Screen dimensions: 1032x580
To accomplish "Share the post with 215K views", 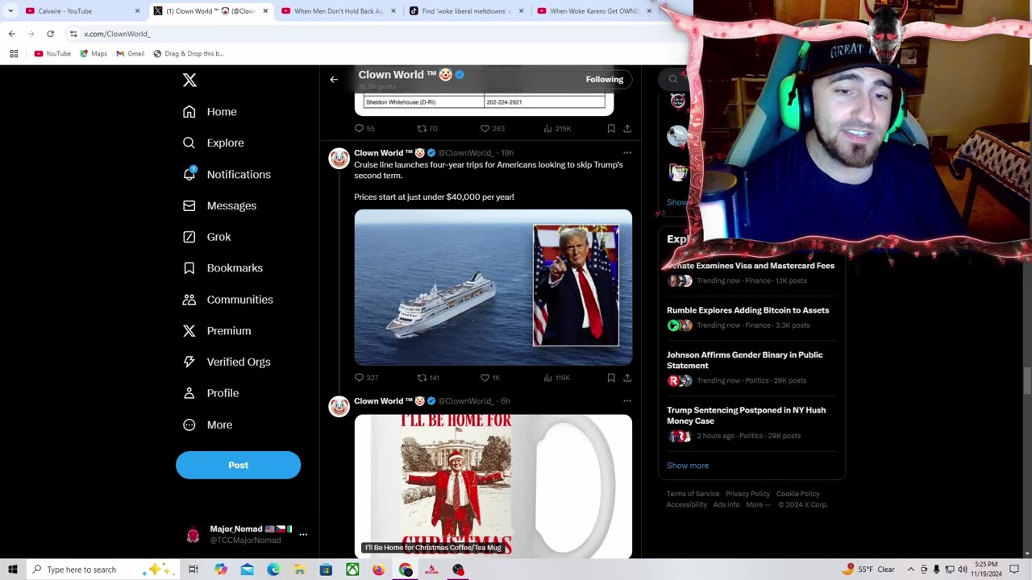I will point(627,128).
